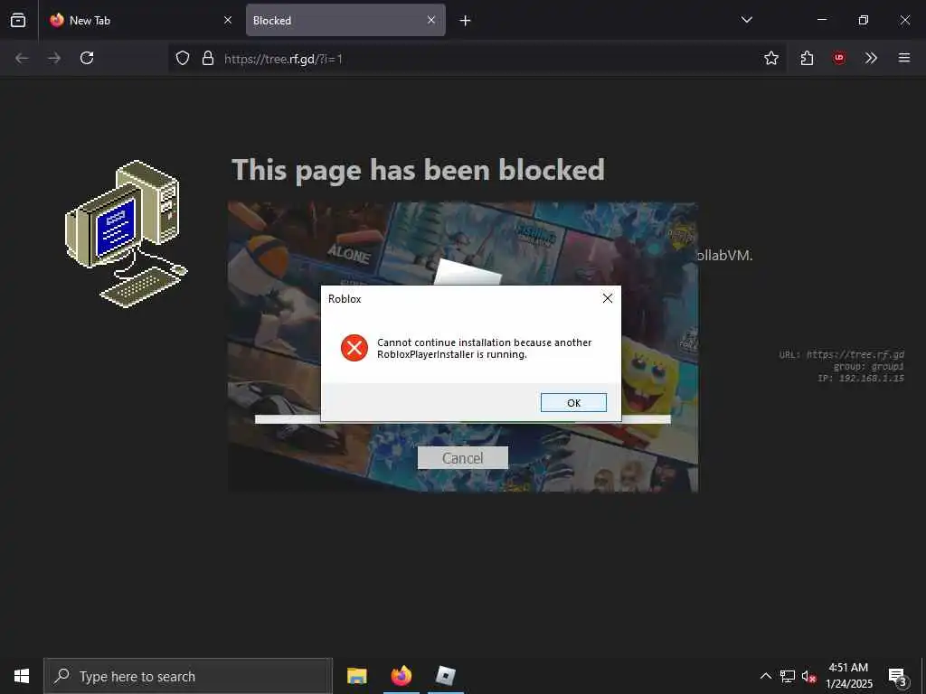Click the pixel computer illustration

127,234
